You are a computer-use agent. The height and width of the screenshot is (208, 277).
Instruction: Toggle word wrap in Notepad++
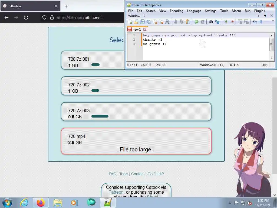(x=255, y=22)
